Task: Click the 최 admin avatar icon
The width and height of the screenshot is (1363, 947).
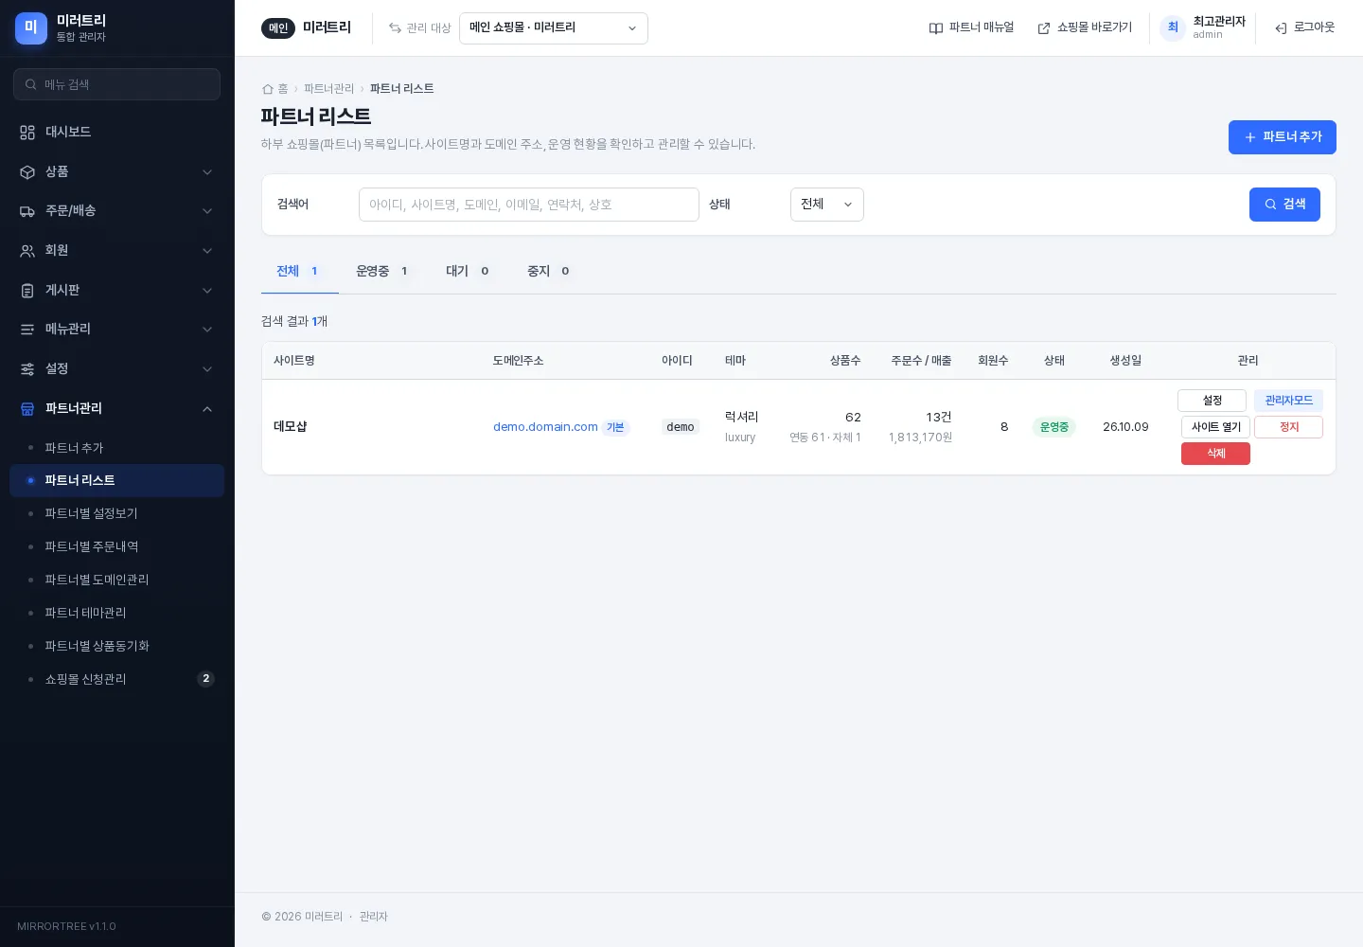Action: tap(1173, 27)
